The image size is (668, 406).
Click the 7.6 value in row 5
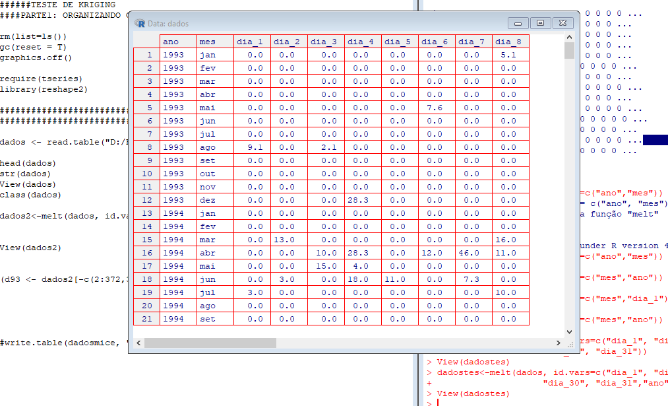pos(437,108)
